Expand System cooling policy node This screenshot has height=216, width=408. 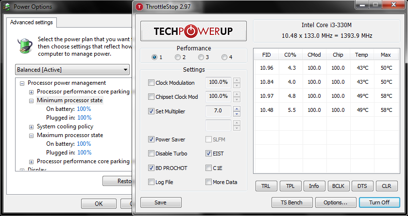click(x=31, y=127)
